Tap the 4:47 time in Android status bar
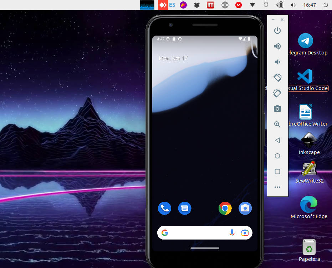332x268 pixels. click(161, 39)
